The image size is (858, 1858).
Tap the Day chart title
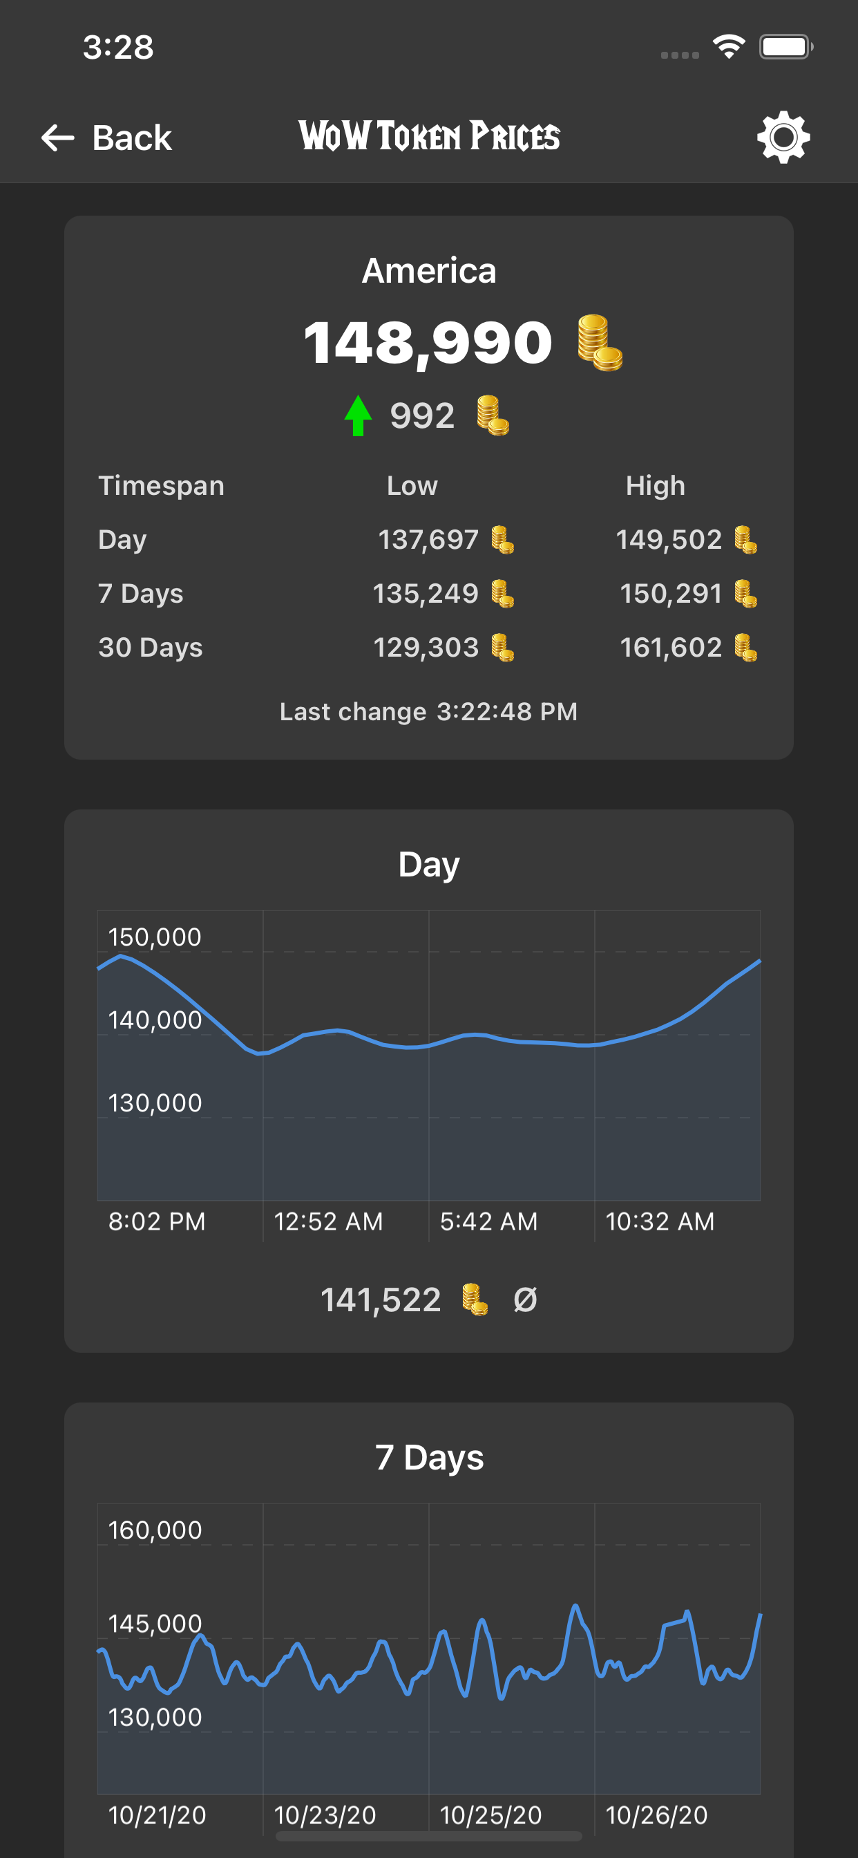point(429,864)
